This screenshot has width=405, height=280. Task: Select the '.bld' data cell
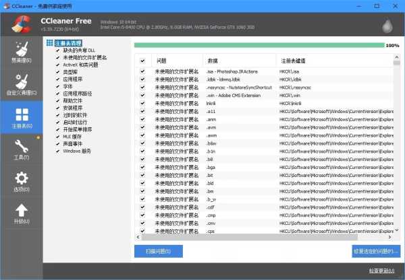210,183
